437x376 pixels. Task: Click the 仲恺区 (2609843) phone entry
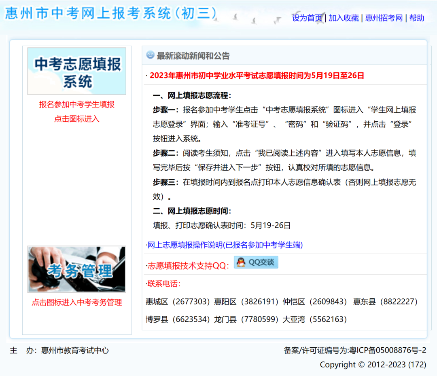(315, 302)
